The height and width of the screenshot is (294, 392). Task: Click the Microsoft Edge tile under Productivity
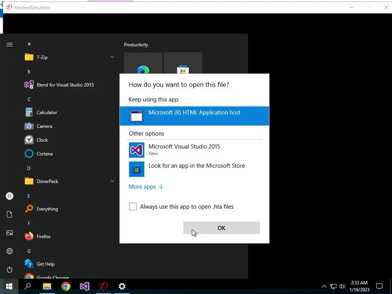tap(143, 63)
